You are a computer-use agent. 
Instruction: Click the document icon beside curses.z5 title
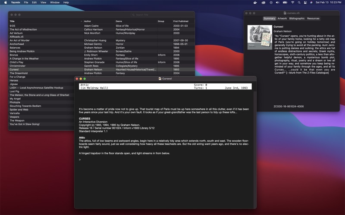[x=285, y=13]
